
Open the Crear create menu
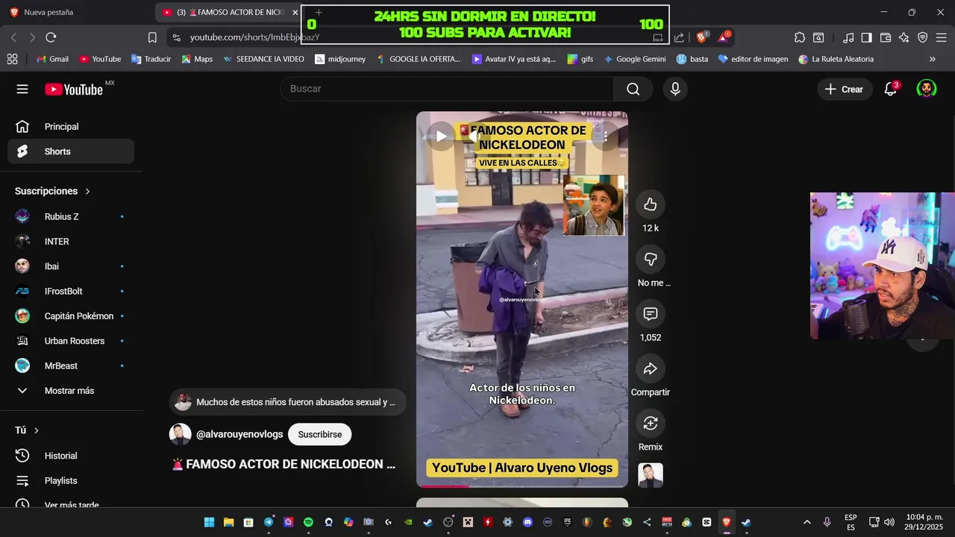coord(844,89)
